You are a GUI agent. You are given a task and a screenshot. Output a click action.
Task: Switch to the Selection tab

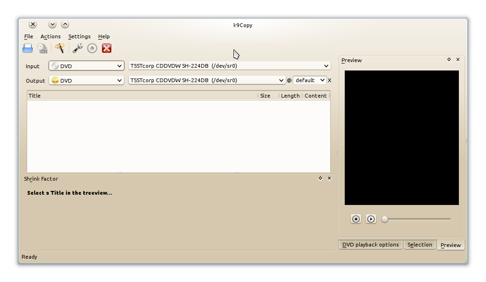coord(420,245)
